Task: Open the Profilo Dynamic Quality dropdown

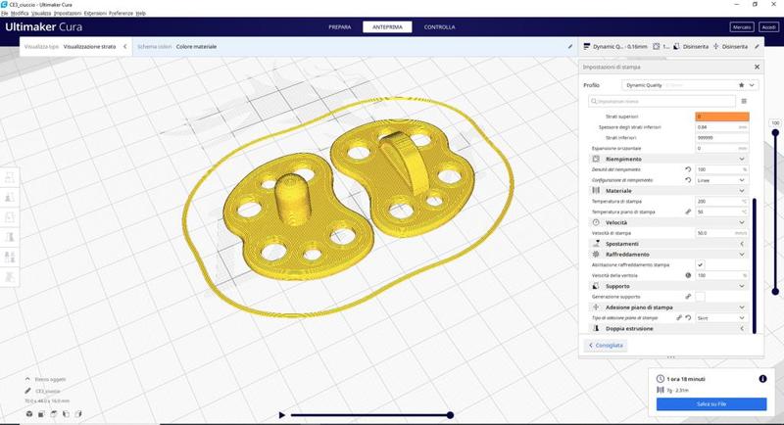Action: (x=690, y=85)
